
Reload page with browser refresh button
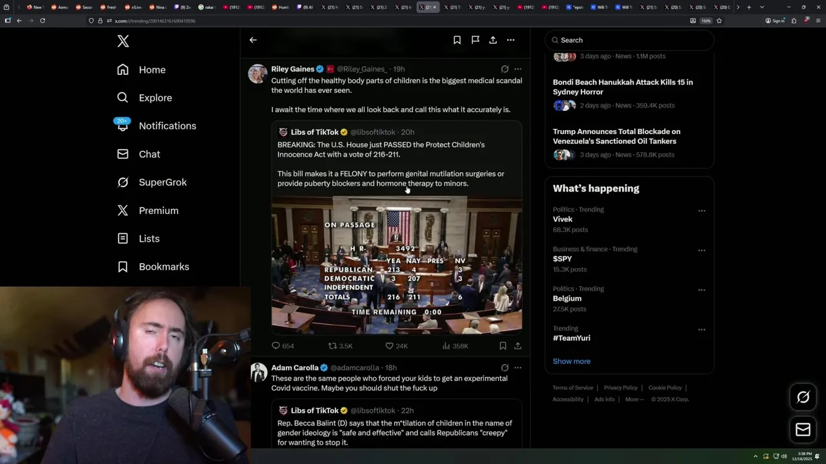pyautogui.click(x=43, y=21)
